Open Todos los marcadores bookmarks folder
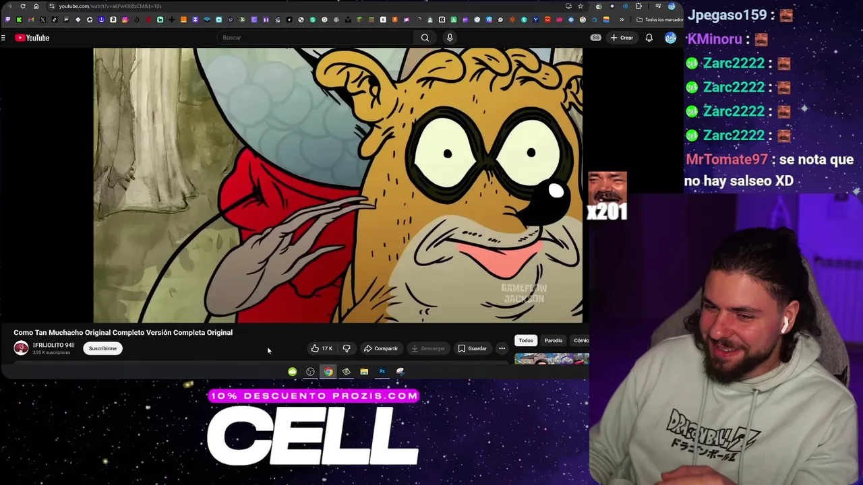The image size is (863, 485). point(659,20)
